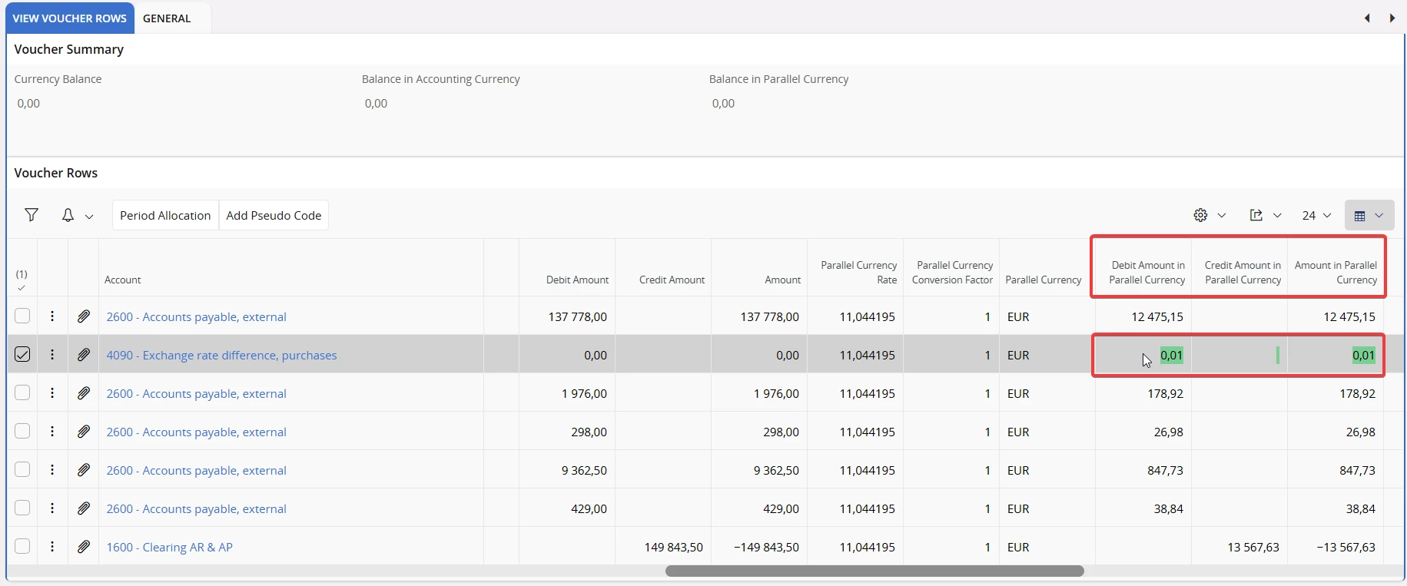
Task: Open attachment for the 4090 Exchange rate row
Action: [84, 355]
